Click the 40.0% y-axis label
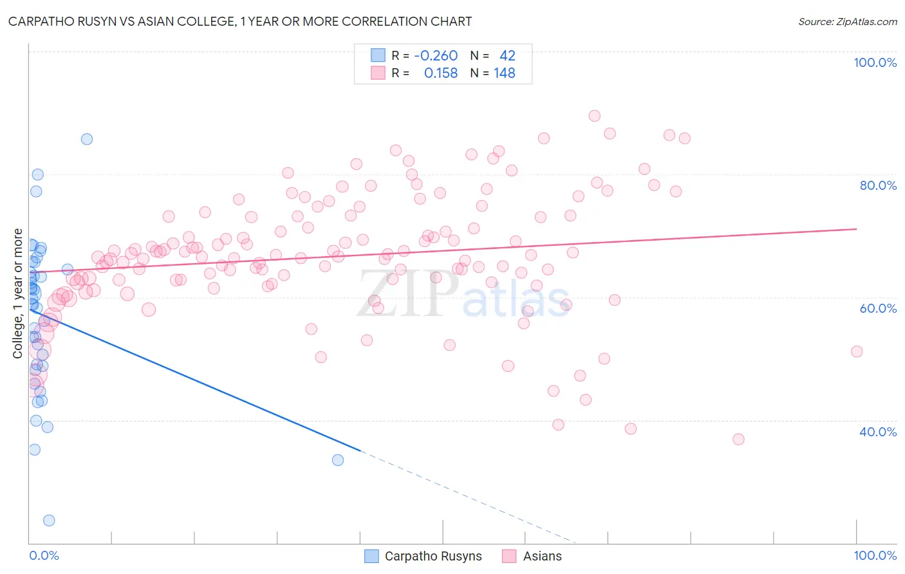Image resolution: width=905 pixels, height=574 pixels. [878, 432]
